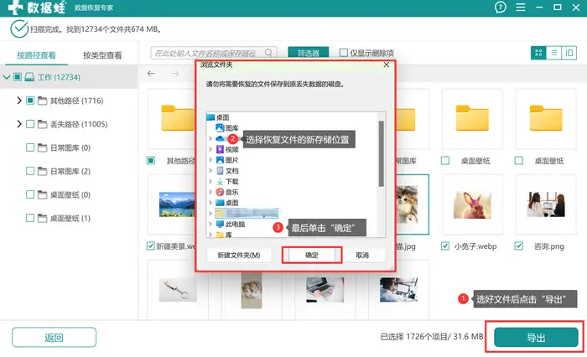
Task: Open the hamburger menu in the title bar
Action: (521, 7)
